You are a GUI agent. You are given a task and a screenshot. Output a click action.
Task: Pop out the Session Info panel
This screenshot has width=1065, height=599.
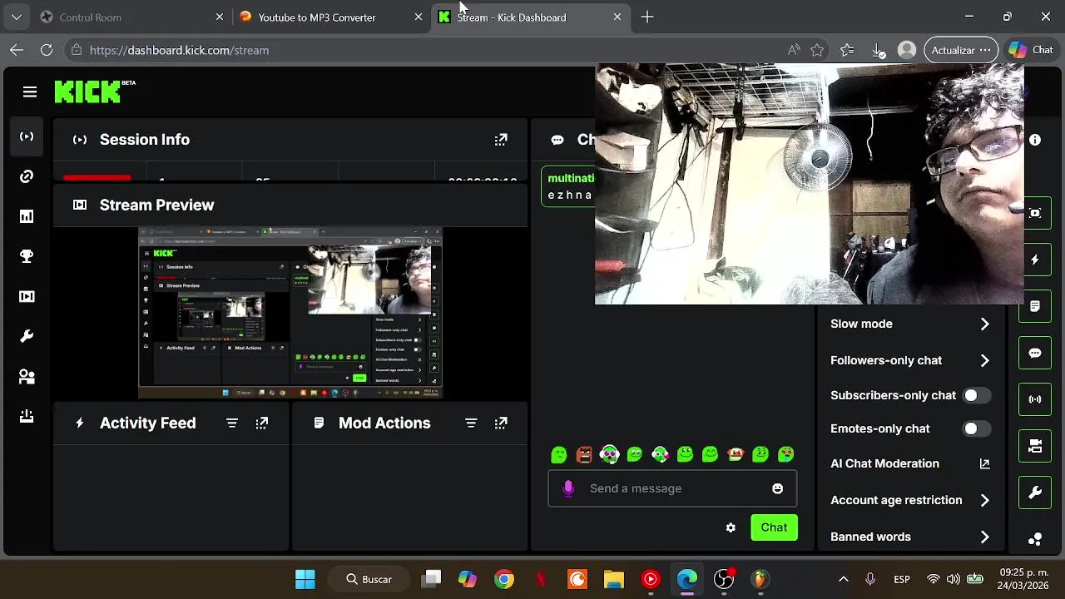[501, 140]
